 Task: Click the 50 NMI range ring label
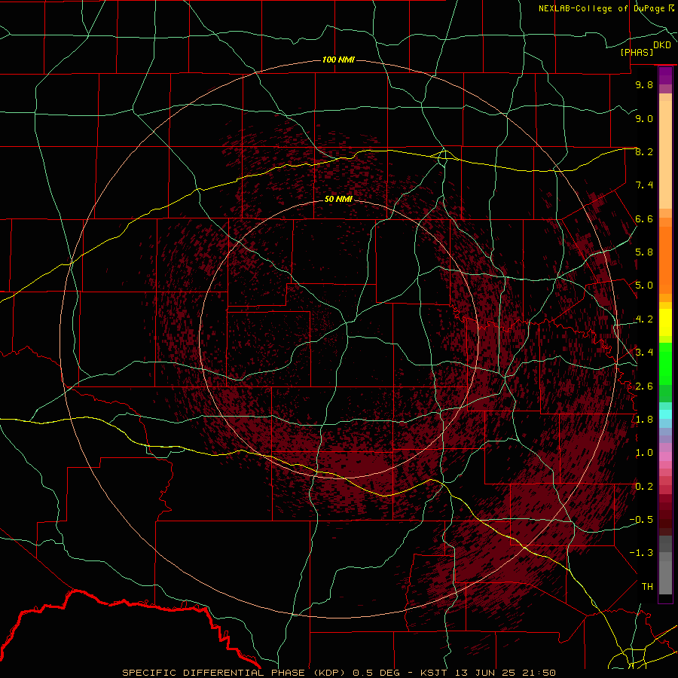338,199
